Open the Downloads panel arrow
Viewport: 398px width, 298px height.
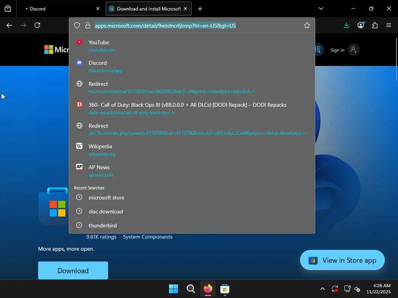point(346,25)
